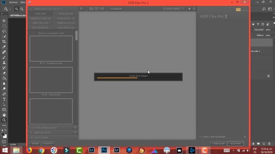275x154 pixels.
Task: Click Photoshop foreground color swatch
Action: coord(3,134)
